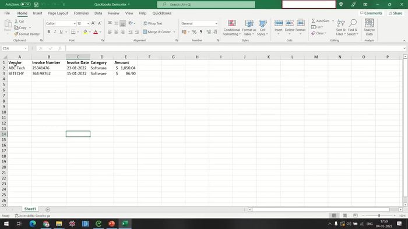Open Font settings dialog launcher
The width and height of the screenshot is (408, 229).
coord(103,40)
